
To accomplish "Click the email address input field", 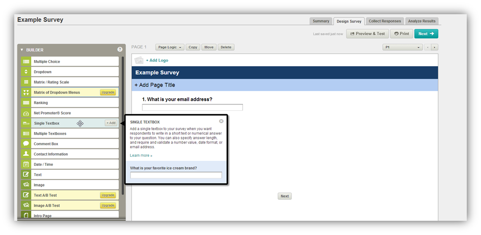I will tap(192, 107).
